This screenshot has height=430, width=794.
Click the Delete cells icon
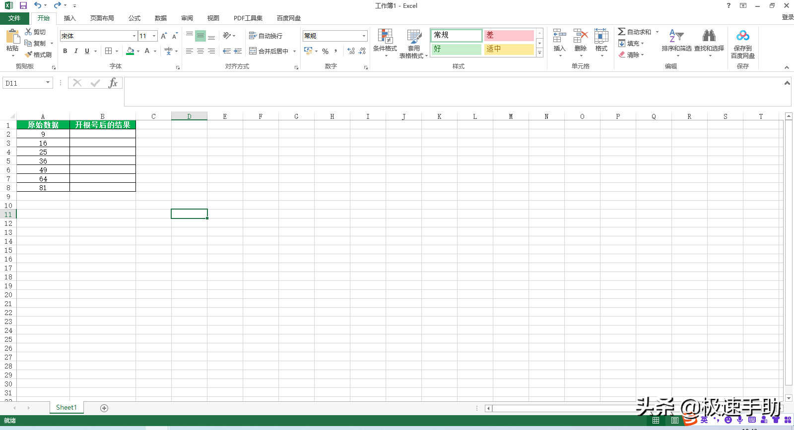(580, 36)
